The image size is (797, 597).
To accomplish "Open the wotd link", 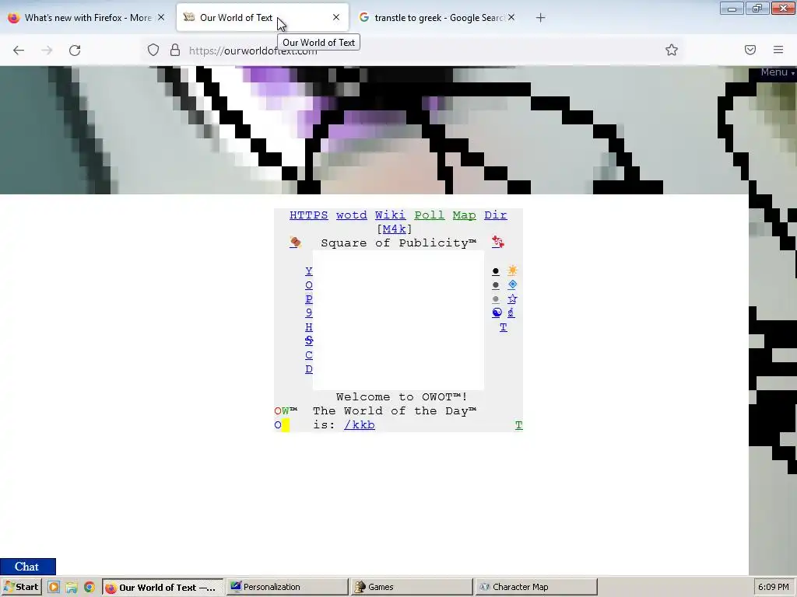I will click(x=351, y=215).
